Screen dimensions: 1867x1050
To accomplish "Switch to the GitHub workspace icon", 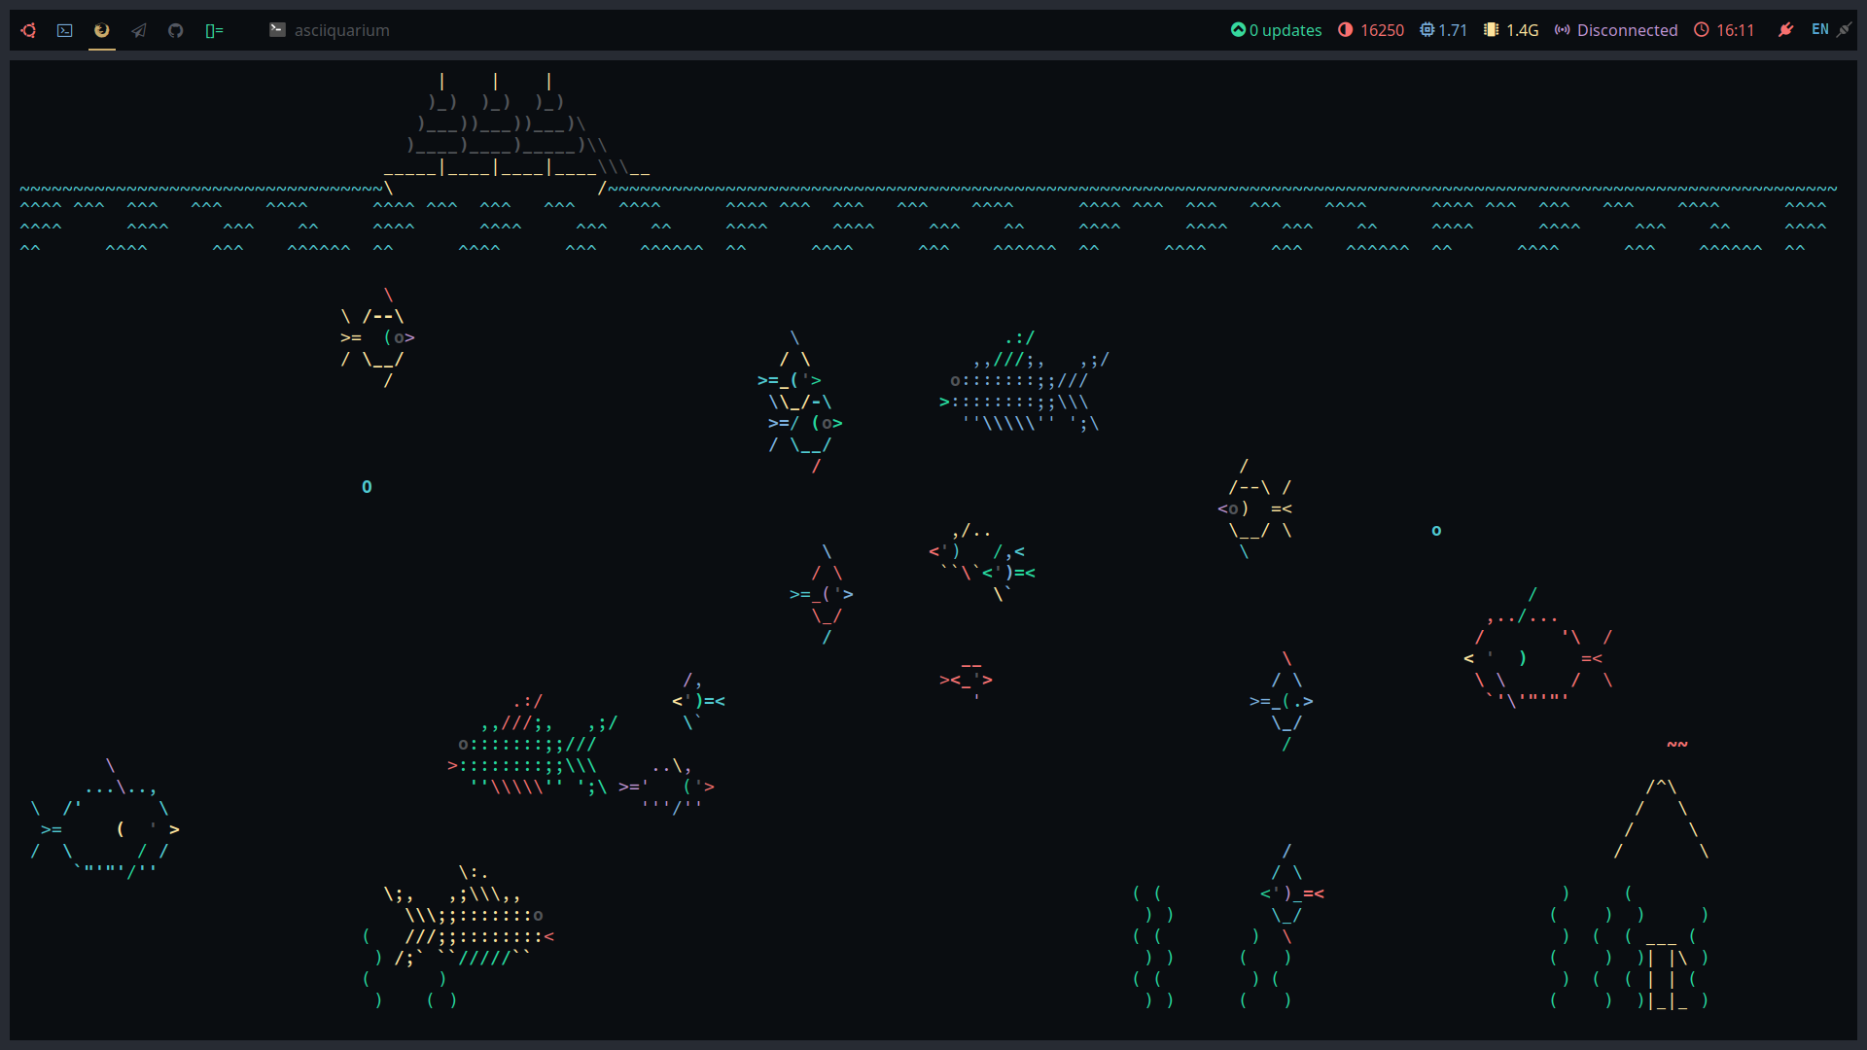I will [x=176, y=30].
